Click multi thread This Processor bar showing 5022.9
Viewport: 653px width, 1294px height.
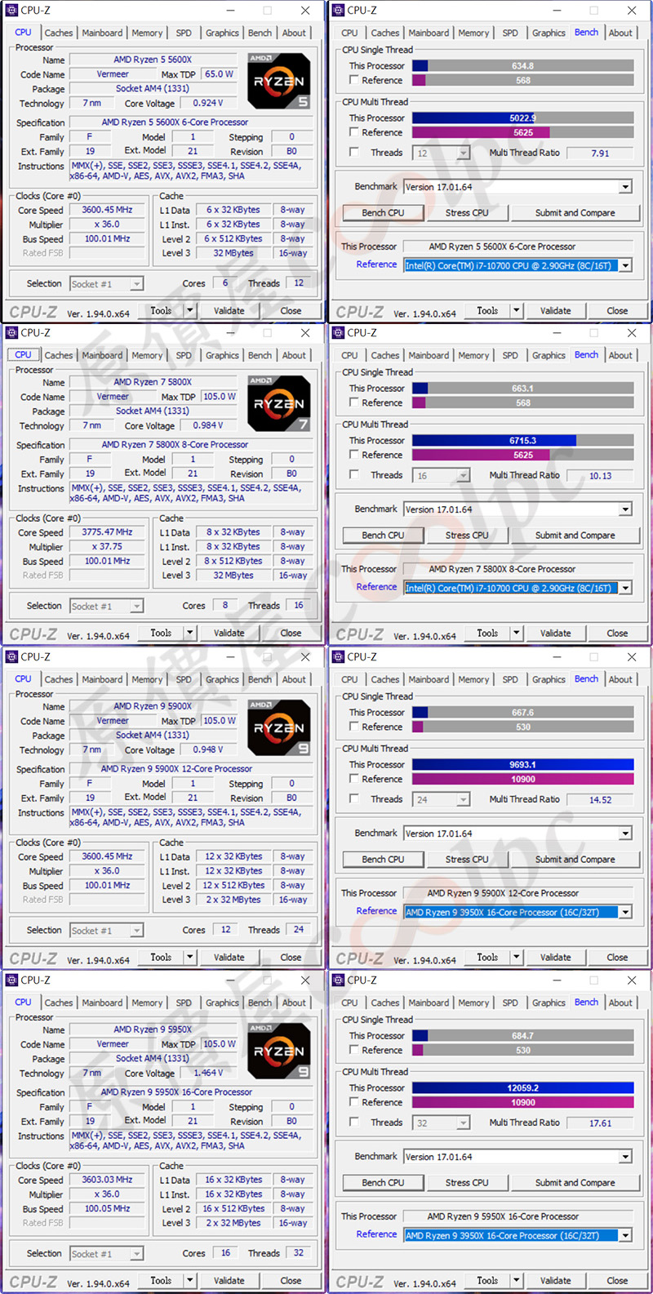(523, 118)
